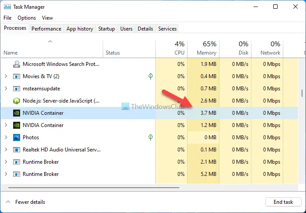306x213 pixels.
Task: Click the highlighted NVIDIA Container icon
Action: coord(17,113)
